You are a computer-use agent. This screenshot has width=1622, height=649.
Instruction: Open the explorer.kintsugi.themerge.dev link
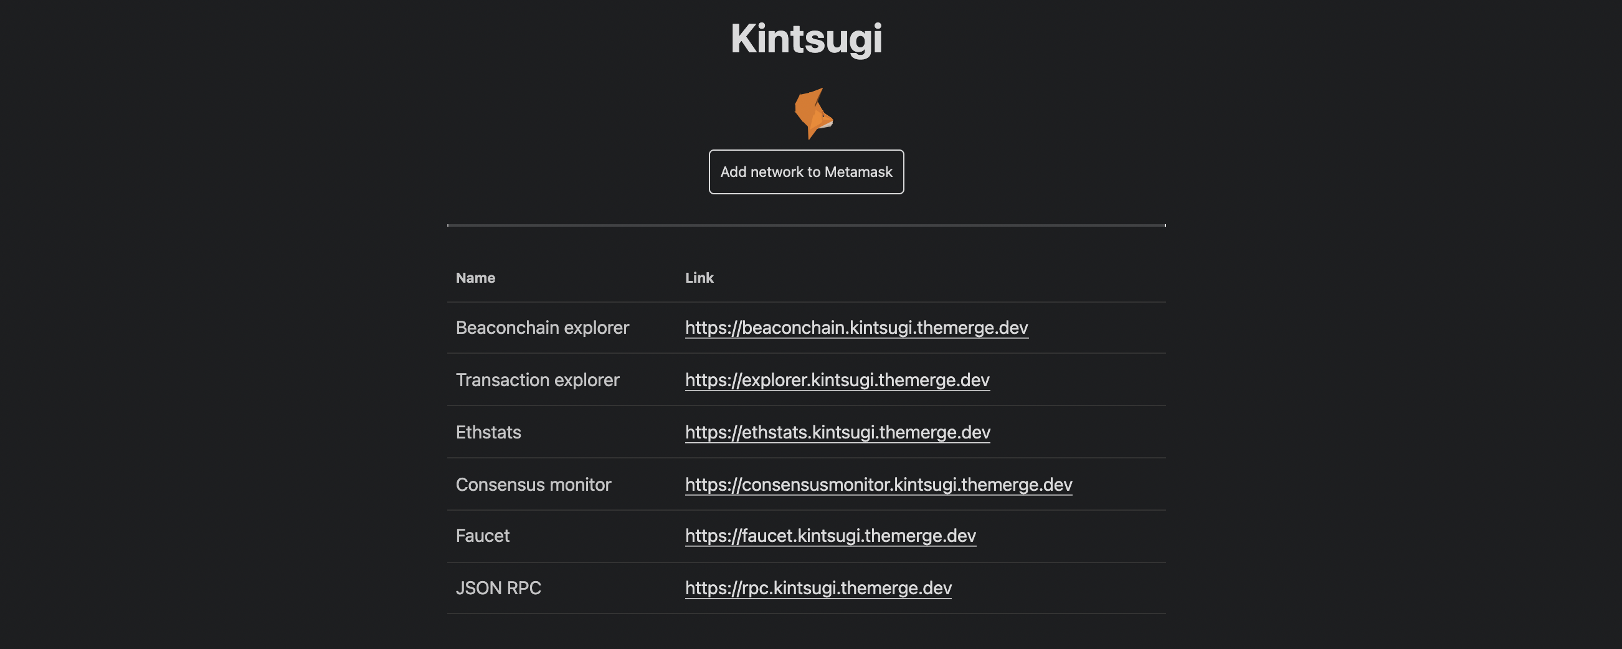[837, 379]
